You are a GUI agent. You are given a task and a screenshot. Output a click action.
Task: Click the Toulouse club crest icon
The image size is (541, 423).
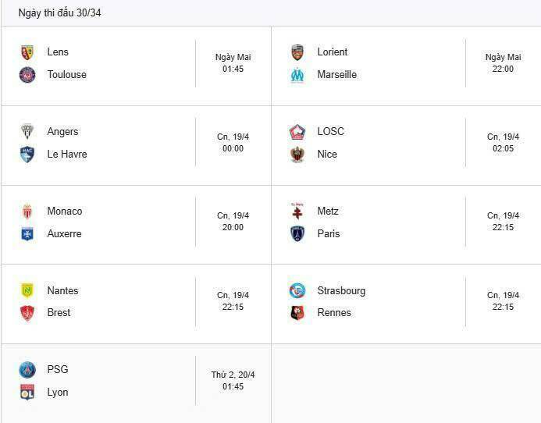point(27,75)
